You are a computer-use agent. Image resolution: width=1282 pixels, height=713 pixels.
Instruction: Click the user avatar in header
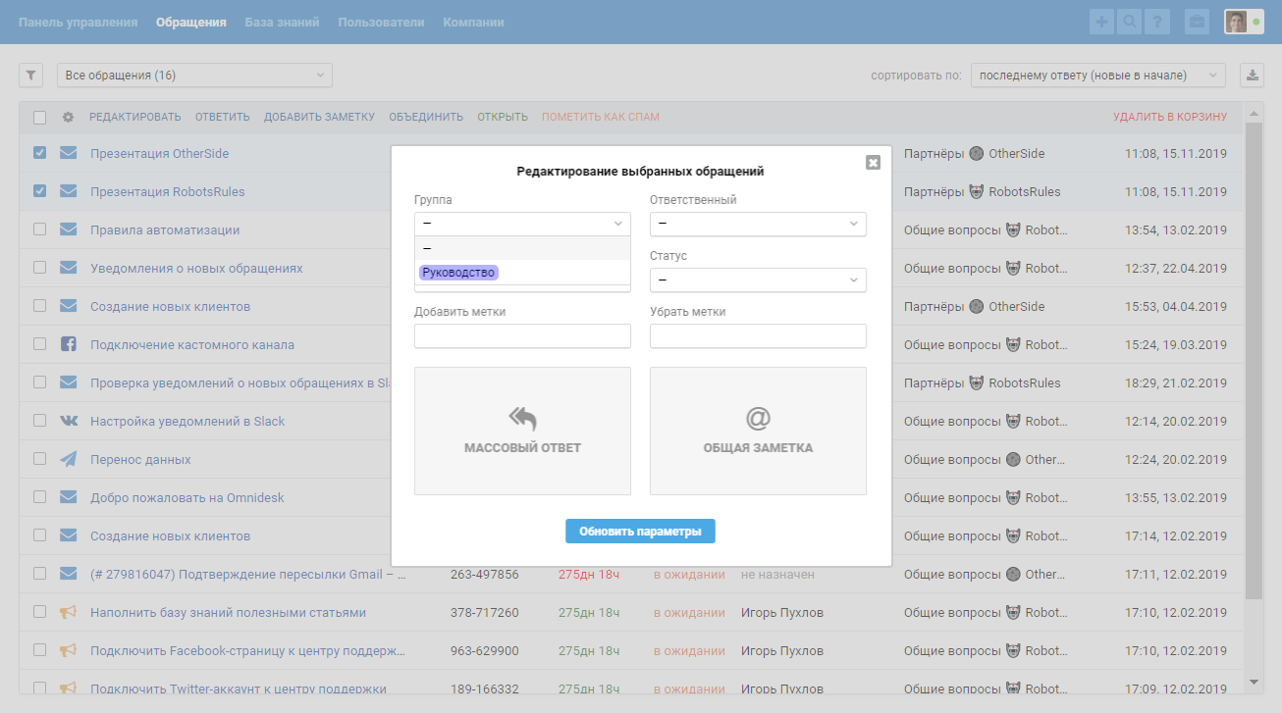coord(1237,22)
